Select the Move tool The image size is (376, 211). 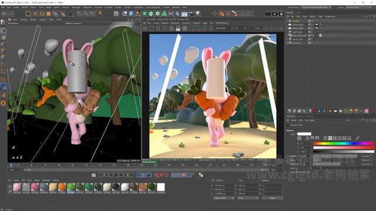(35, 14)
